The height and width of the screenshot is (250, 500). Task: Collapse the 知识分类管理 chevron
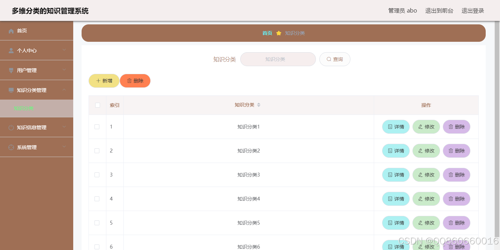coord(64,90)
